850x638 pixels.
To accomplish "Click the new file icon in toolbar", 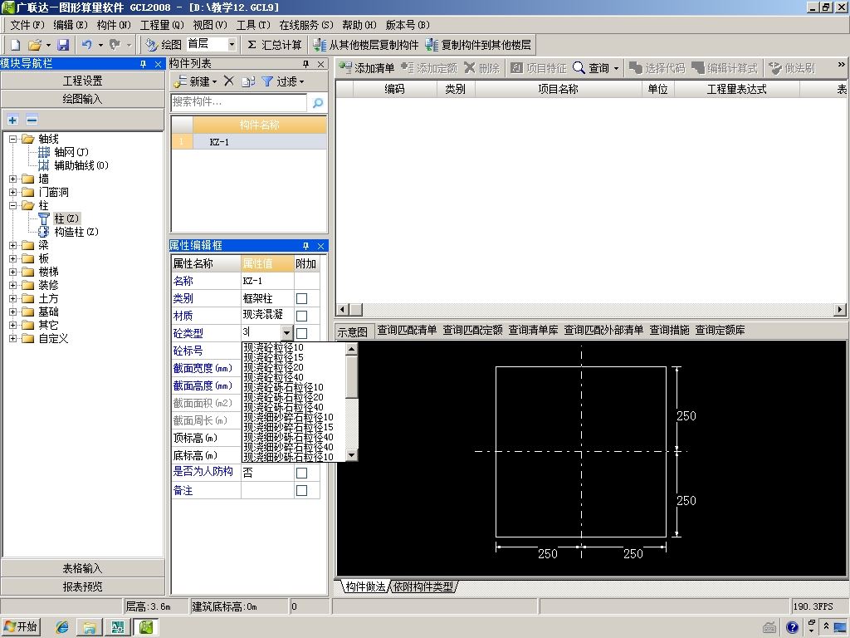I will click(15, 45).
